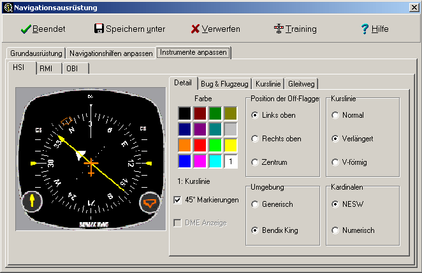Click the Training button label
This screenshot has height=273, width=422.
click(301, 29)
